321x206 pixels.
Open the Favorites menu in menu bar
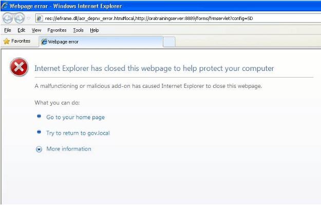[x=56, y=30]
